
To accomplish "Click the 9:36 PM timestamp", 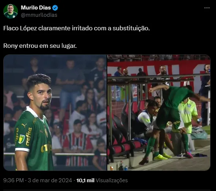I will click(x=14, y=180).
